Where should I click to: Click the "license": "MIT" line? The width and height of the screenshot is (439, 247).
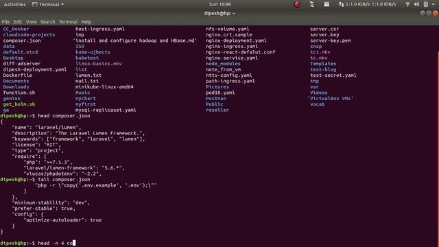click(36, 145)
